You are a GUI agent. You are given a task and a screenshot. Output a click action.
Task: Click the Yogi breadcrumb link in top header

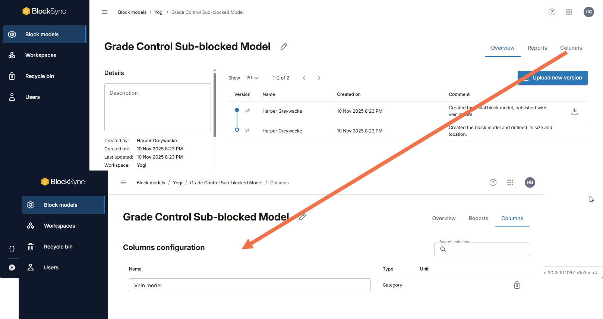click(x=159, y=12)
